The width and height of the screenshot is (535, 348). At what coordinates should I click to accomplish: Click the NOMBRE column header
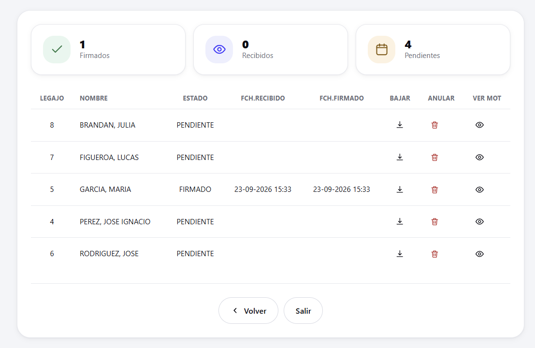[93, 98]
